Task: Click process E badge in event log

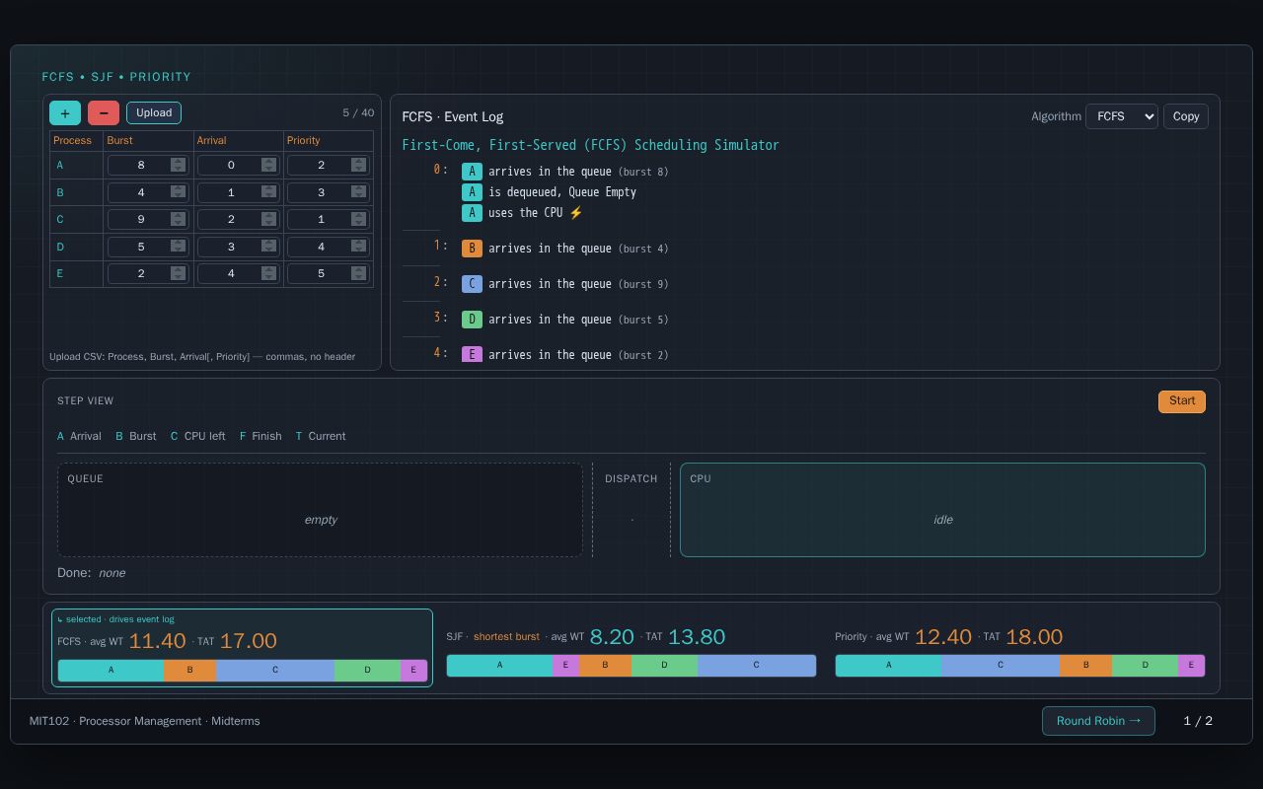Action: 472,354
